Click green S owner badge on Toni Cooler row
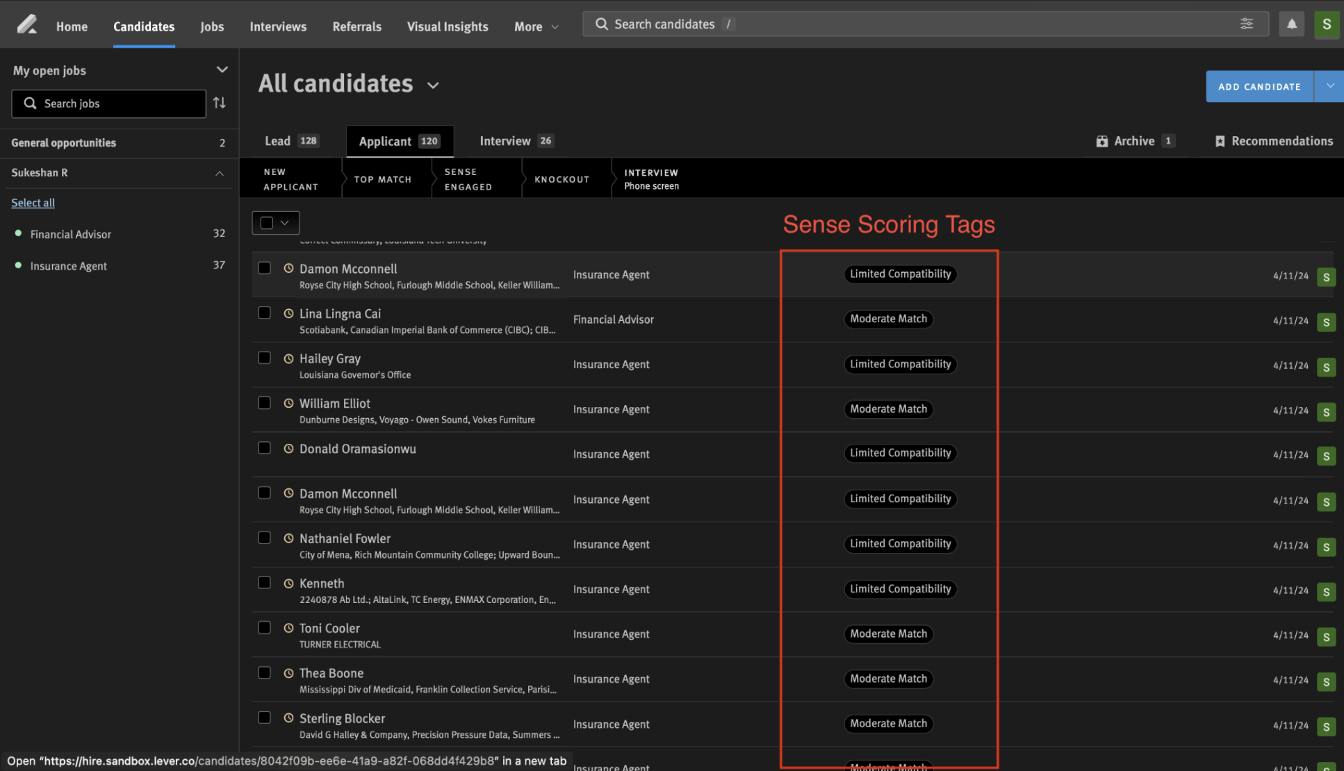 (x=1326, y=636)
